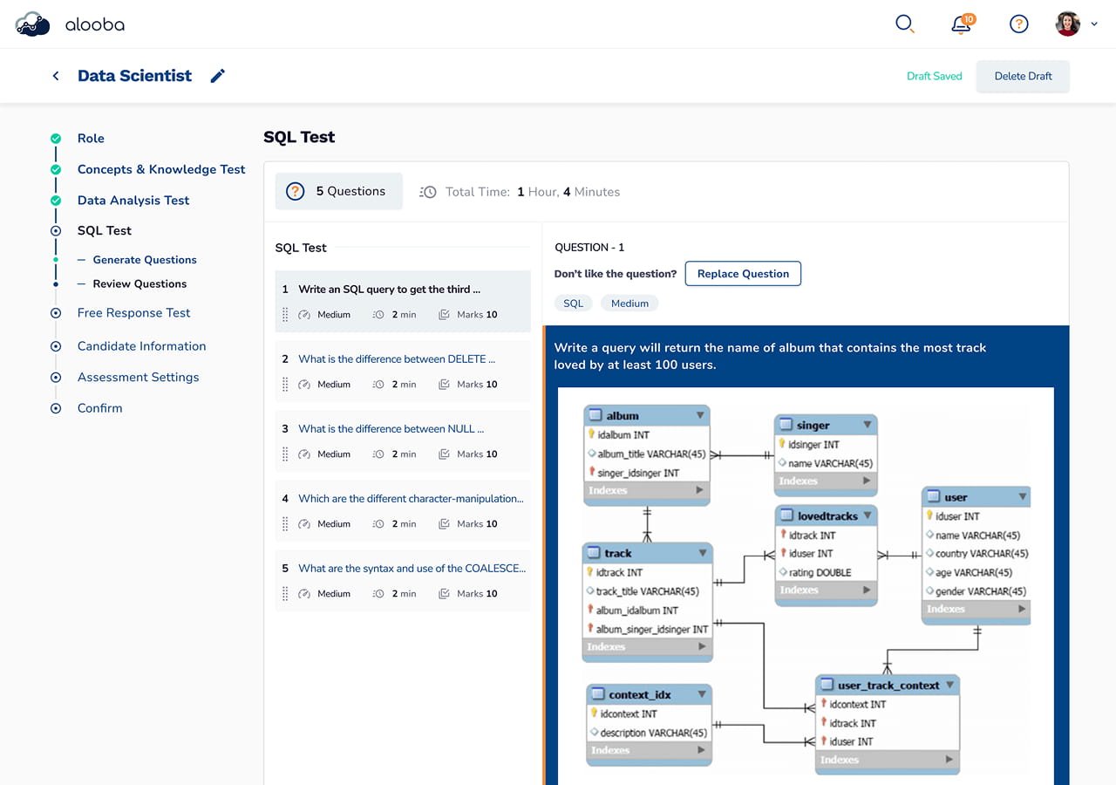Click the Delete Draft button
Image resolution: width=1116 pixels, height=785 pixels.
1023,76
